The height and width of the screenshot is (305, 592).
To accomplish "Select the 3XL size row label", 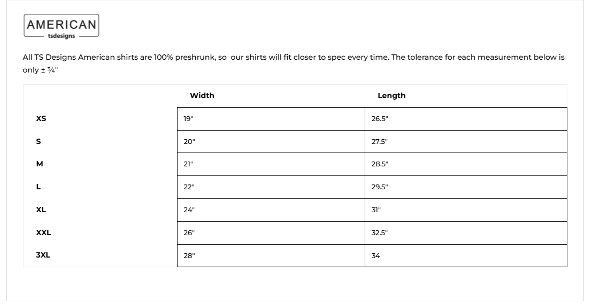I will click(x=43, y=255).
